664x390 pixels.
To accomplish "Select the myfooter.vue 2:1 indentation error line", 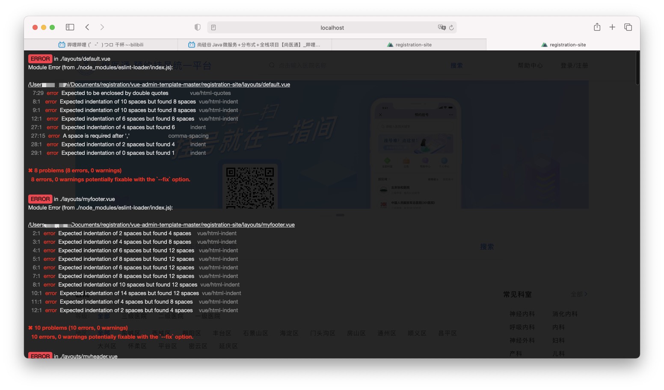I will [x=134, y=233].
